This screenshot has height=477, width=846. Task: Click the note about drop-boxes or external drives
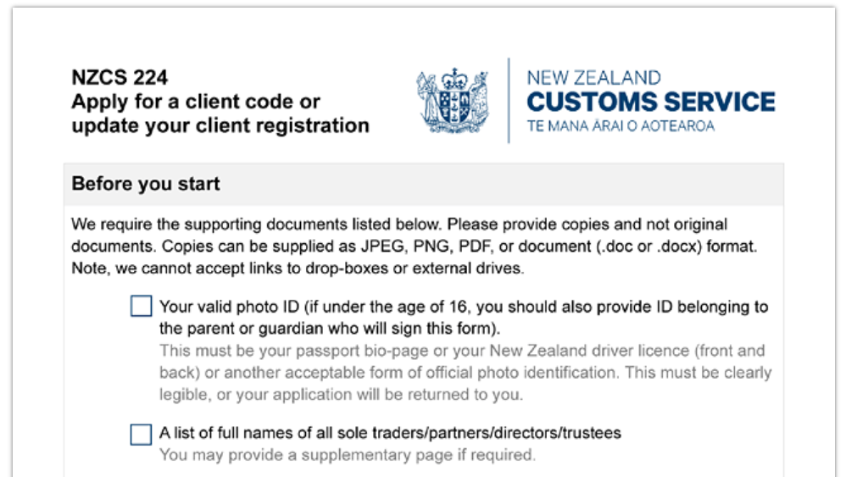pyautogui.click(x=298, y=269)
